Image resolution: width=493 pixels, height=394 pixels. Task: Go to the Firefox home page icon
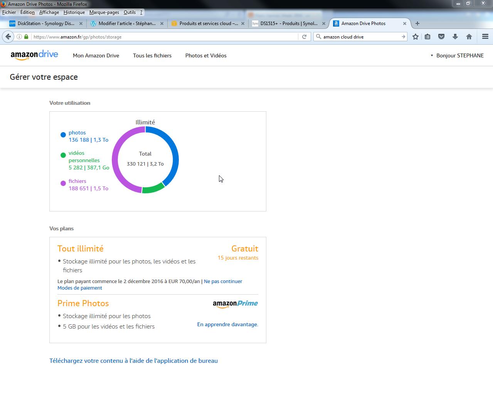469,37
